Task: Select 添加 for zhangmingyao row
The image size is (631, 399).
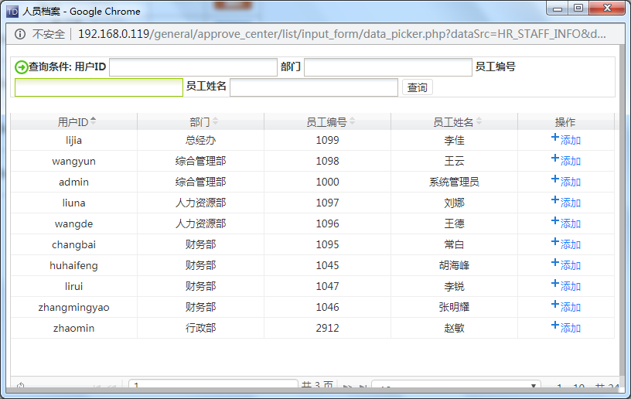Action: point(571,308)
